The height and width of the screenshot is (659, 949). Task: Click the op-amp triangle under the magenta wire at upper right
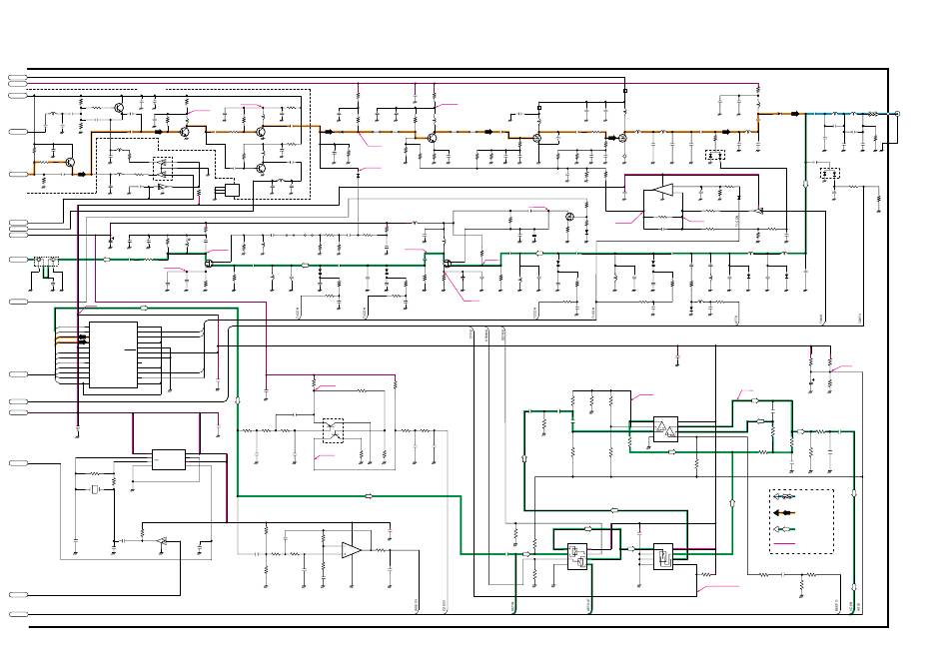click(x=664, y=190)
